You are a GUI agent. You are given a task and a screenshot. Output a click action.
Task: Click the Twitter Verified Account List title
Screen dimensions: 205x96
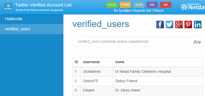coord(43,5)
